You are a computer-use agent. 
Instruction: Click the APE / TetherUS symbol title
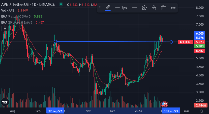tap(28, 4)
